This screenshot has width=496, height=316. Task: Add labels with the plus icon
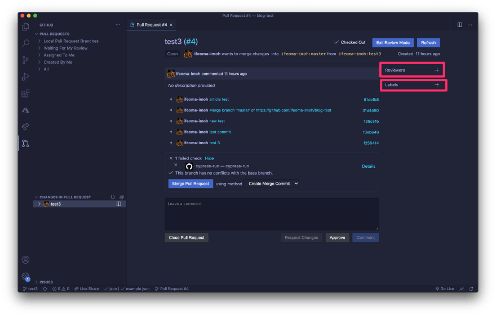tap(437, 85)
